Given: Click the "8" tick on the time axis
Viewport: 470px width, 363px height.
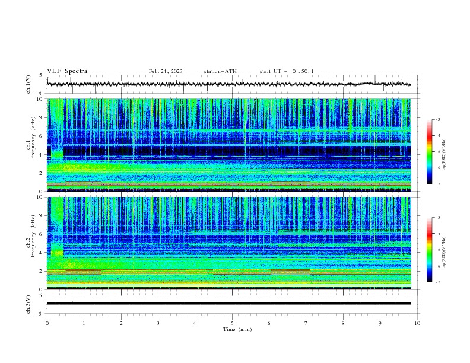Looking at the screenshot, I should pyautogui.click(x=343, y=323).
